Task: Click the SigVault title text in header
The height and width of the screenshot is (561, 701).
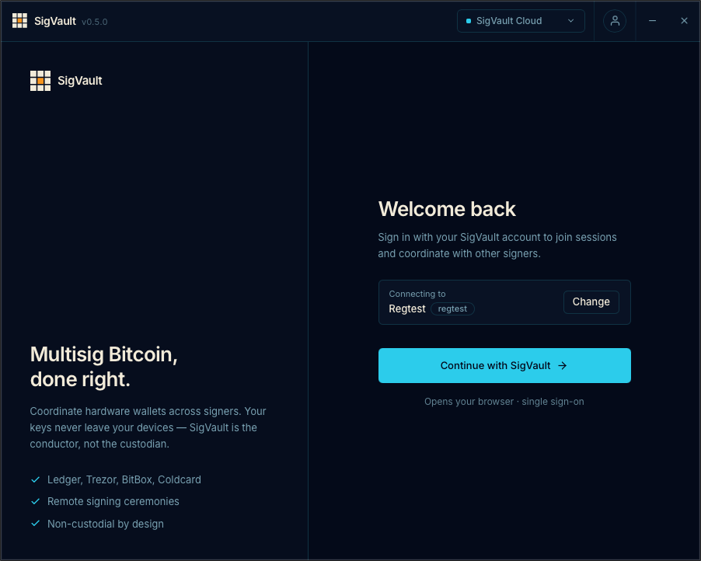Action: coord(55,21)
